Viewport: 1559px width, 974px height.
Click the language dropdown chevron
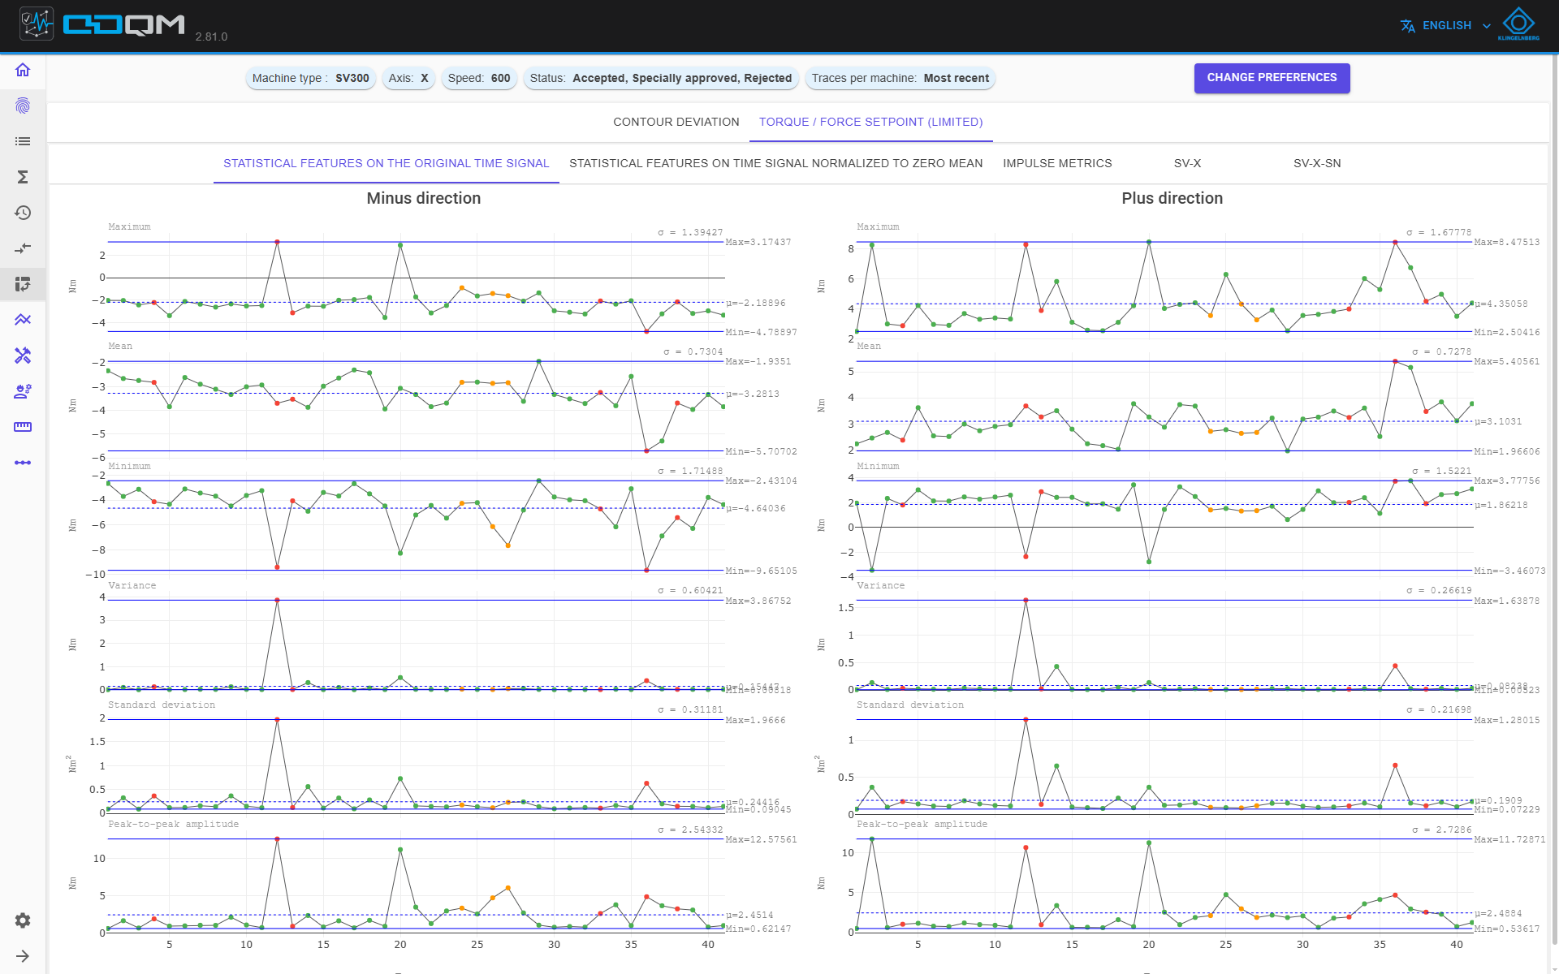(x=1487, y=26)
